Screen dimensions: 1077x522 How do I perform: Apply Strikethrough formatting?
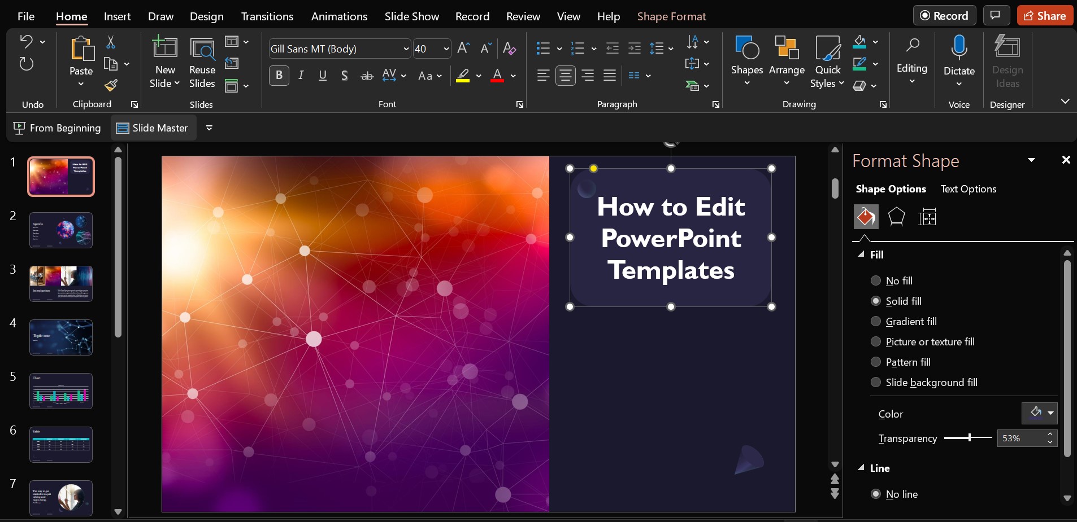pyautogui.click(x=367, y=76)
